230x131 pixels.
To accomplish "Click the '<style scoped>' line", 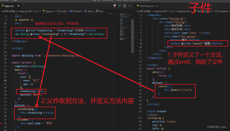I will tap(157, 111).
